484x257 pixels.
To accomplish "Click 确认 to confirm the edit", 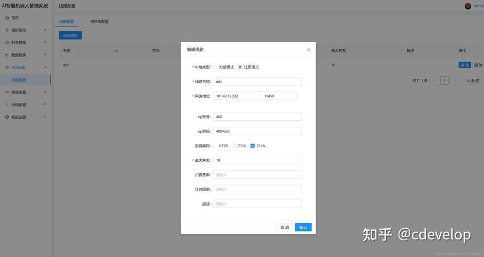I will 303,227.
